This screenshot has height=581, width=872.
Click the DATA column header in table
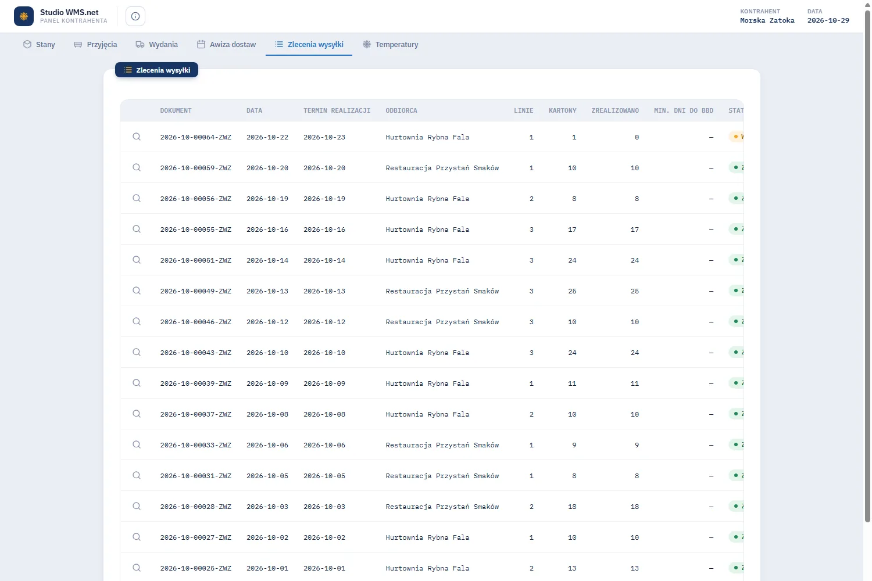[x=255, y=110]
